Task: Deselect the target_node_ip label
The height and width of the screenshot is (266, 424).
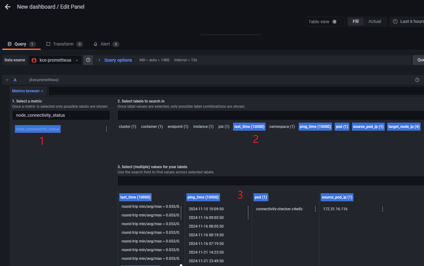Action: pyautogui.click(x=404, y=127)
